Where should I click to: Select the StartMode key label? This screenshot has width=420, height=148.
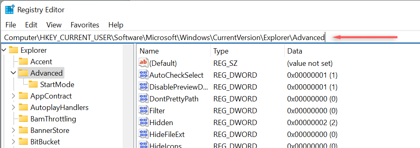click(57, 85)
